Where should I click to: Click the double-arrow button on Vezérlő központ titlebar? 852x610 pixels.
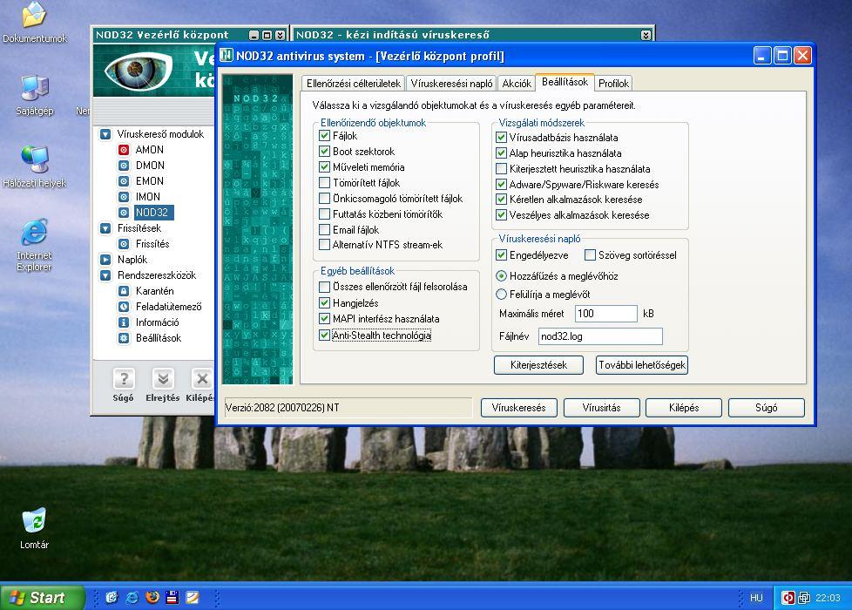point(280,36)
